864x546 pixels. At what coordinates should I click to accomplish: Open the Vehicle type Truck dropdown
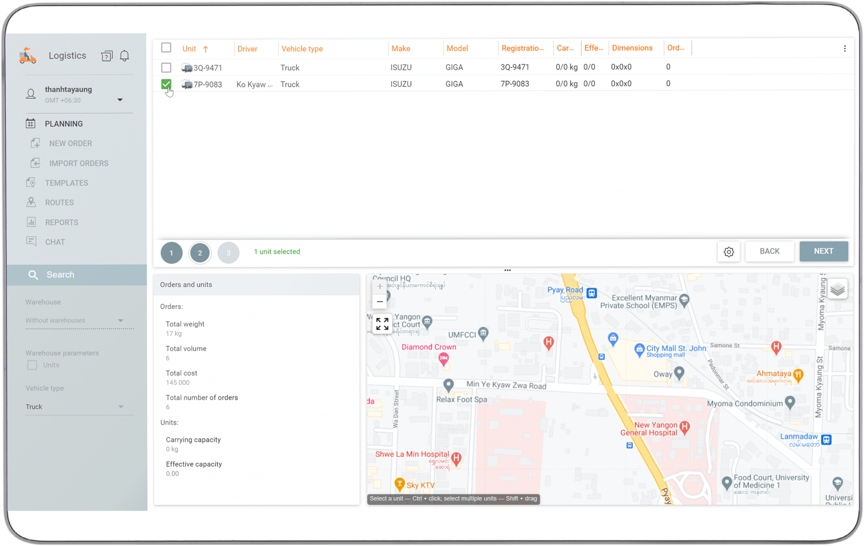[121, 406]
